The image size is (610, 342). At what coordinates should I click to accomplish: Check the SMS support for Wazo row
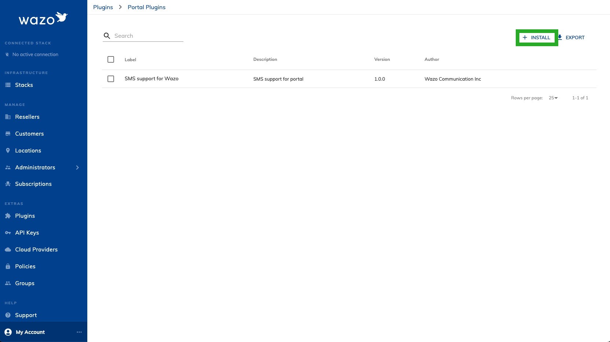[x=111, y=79]
